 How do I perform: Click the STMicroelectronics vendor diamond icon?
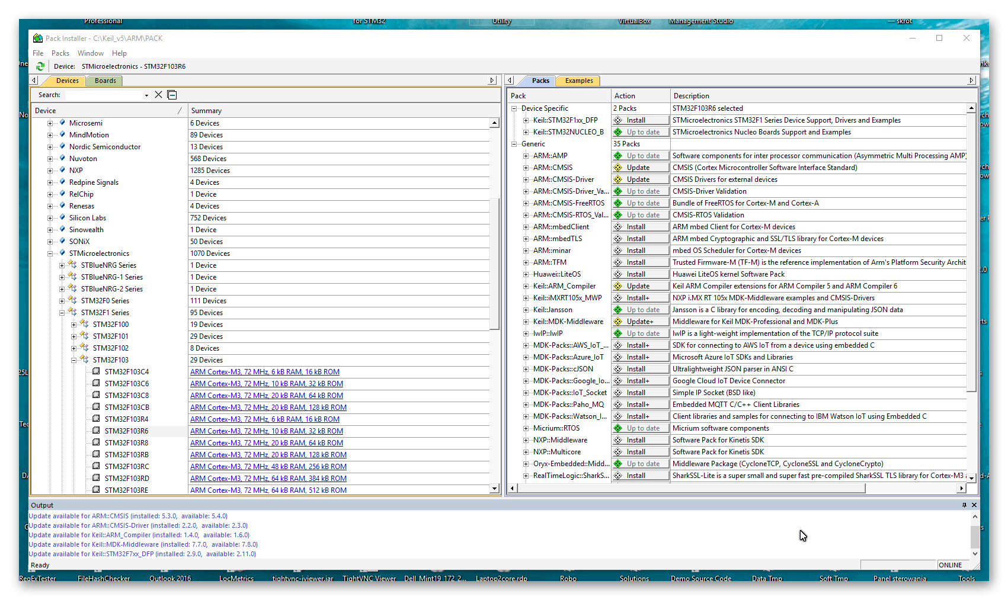click(x=62, y=253)
